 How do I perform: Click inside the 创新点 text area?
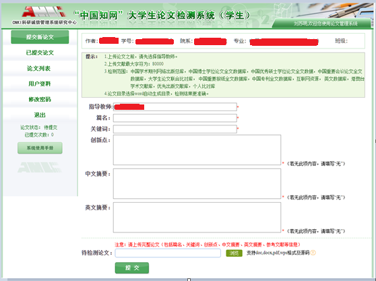click(x=197, y=150)
